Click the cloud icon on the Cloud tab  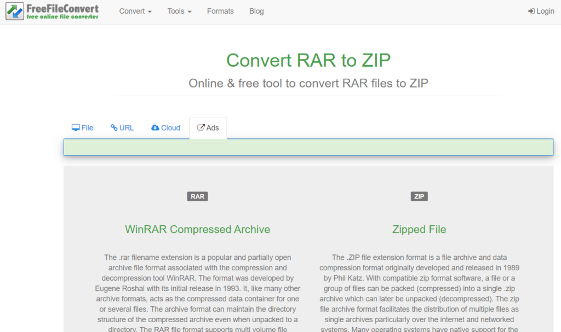pyautogui.click(x=155, y=127)
